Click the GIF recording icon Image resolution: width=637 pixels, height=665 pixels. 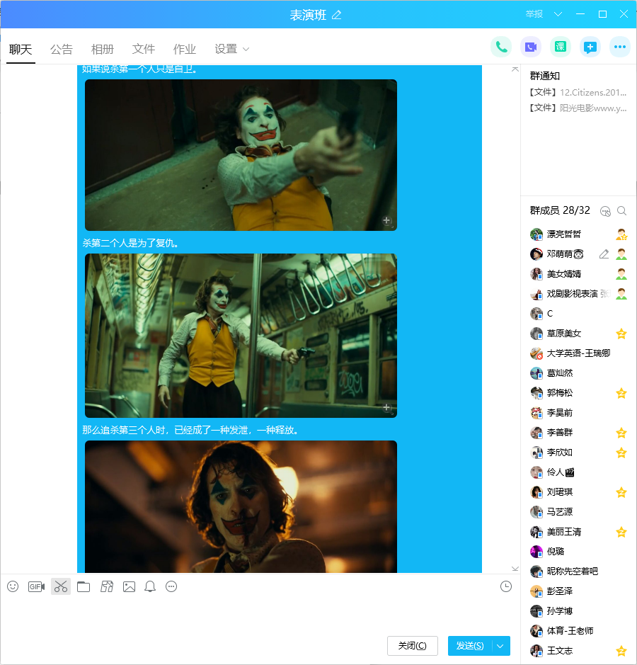(x=36, y=586)
